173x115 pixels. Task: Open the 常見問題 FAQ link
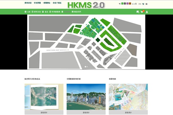[37, 3]
